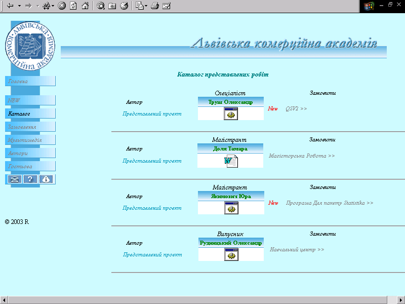Open Доля Тамара's Word document icon
405x304 pixels.
click(x=231, y=161)
